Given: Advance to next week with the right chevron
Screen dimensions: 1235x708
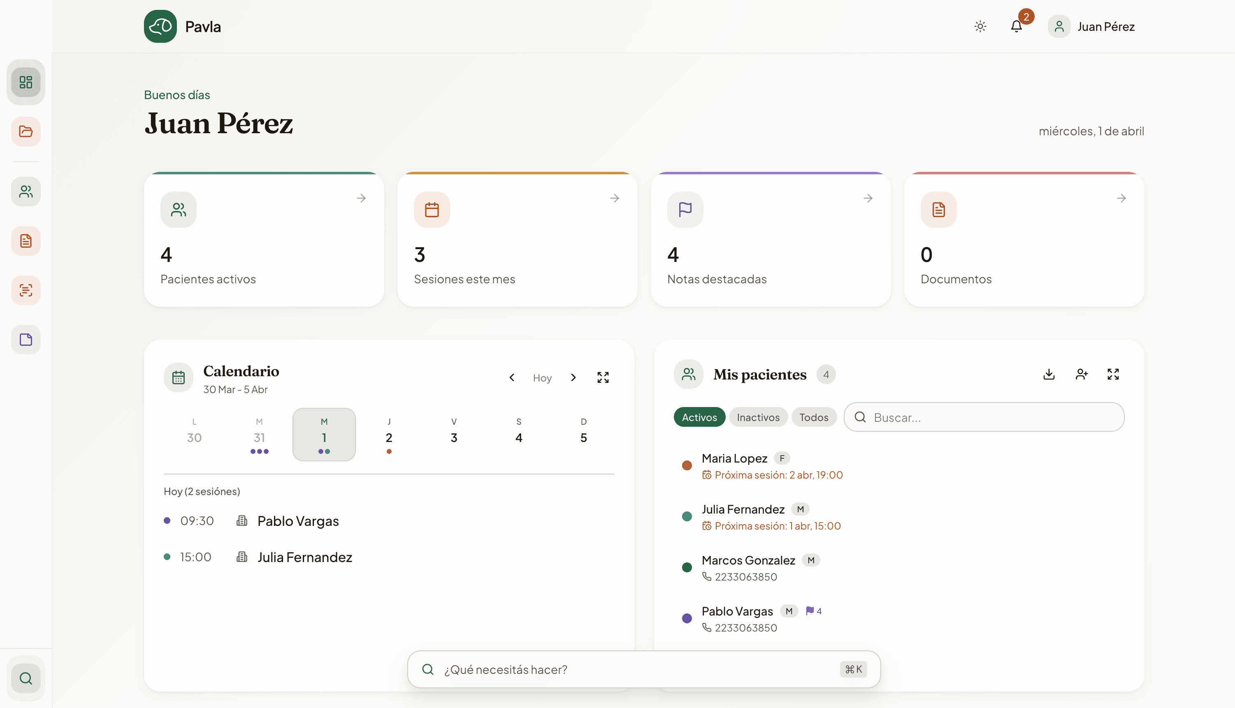Looking at the screenshot, I should [573, 377].
